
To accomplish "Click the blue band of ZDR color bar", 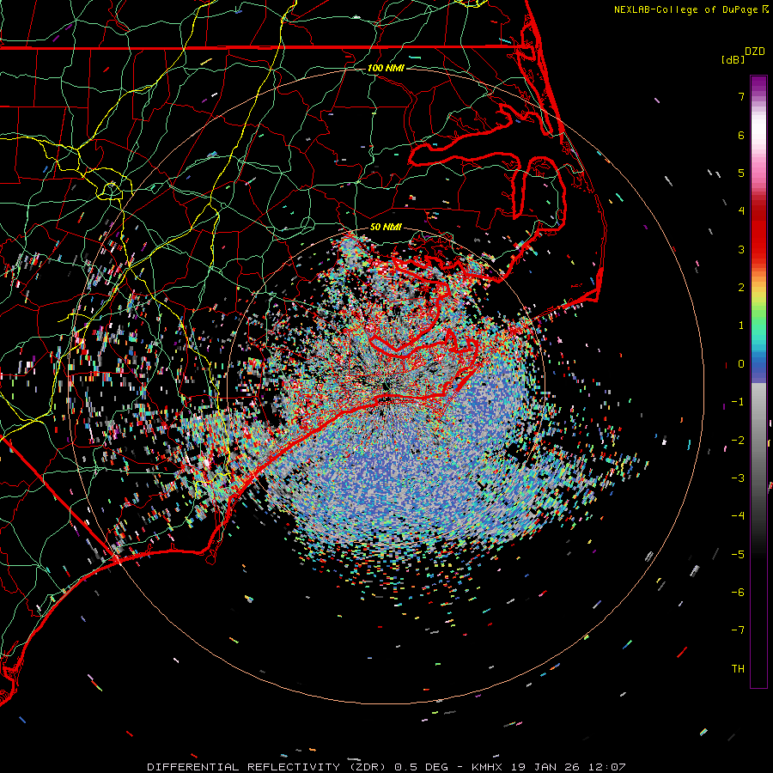I will [x=758, y=368].
